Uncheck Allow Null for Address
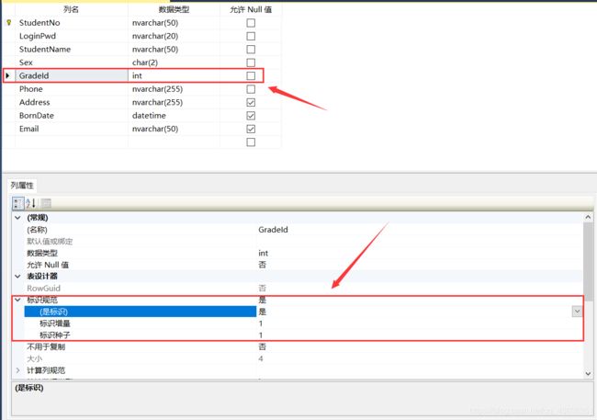 pos(251,103)
